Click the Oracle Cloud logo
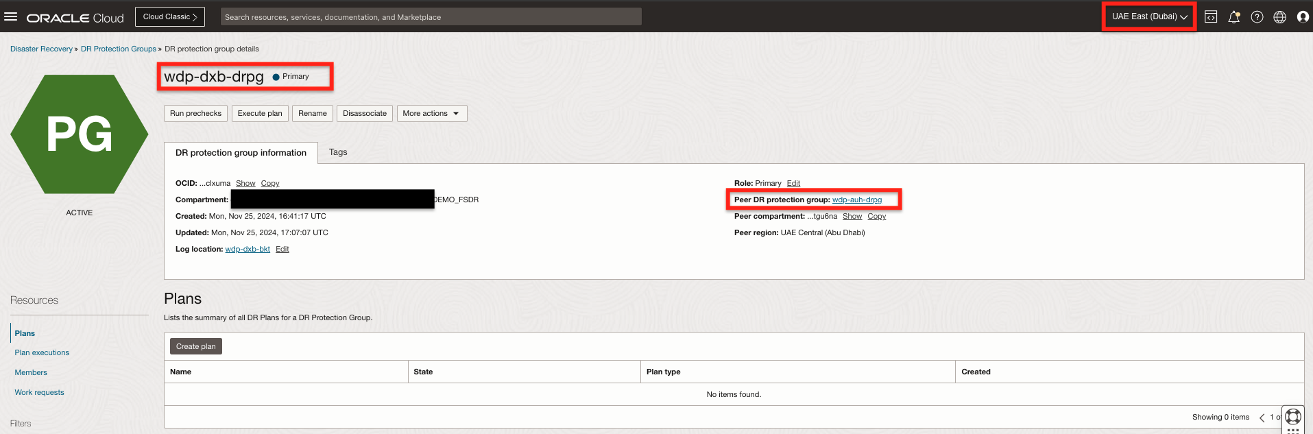This screenshot has width=1313, height=434. 75,18
